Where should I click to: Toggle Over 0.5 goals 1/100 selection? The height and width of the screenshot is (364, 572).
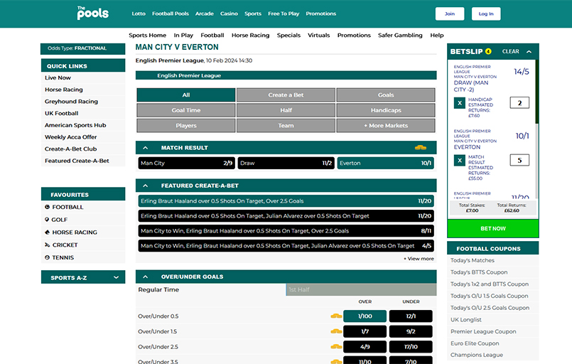coord(365,316)
